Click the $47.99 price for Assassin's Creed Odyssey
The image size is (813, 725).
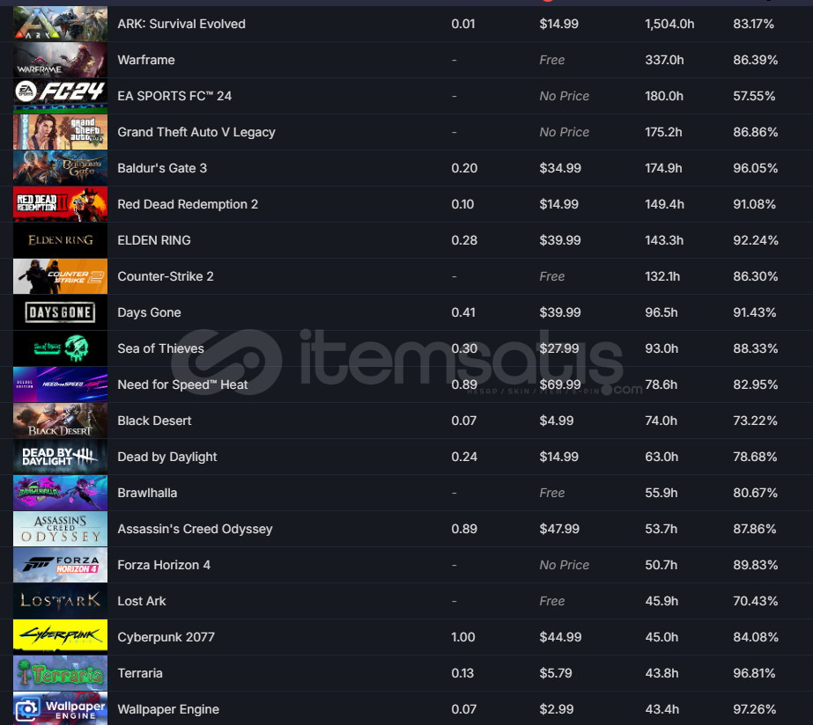pyautogui.click(x=560, y=529)
